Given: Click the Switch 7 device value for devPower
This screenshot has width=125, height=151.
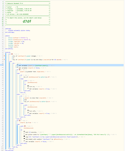Looking at the screenshot, I should point(24,38).
